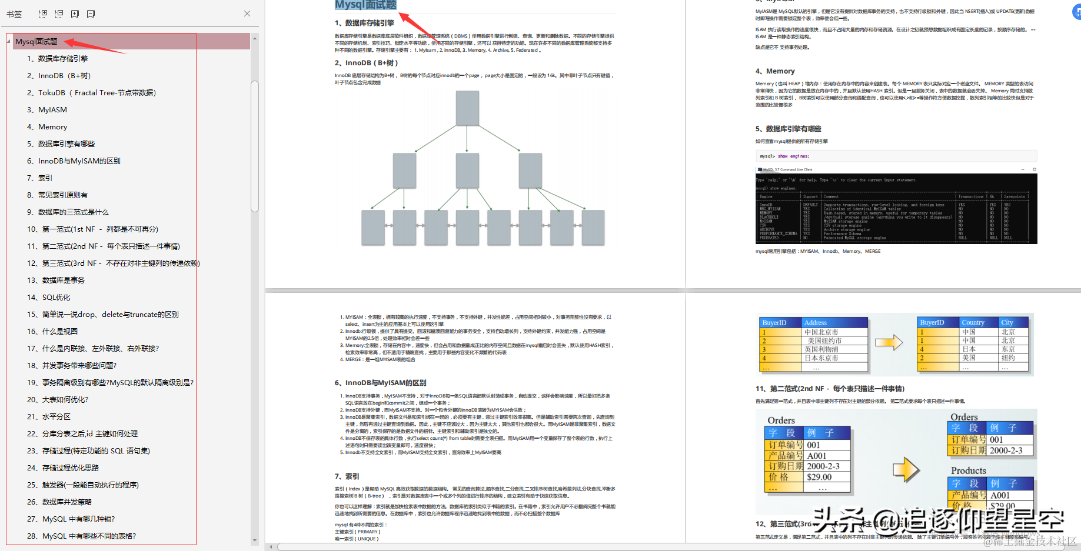Image resolution: width=1081 pixels, height=551 pixels.
Task: Click heading 2、InnoDB（B+树）in document
Action: point(367,63)
